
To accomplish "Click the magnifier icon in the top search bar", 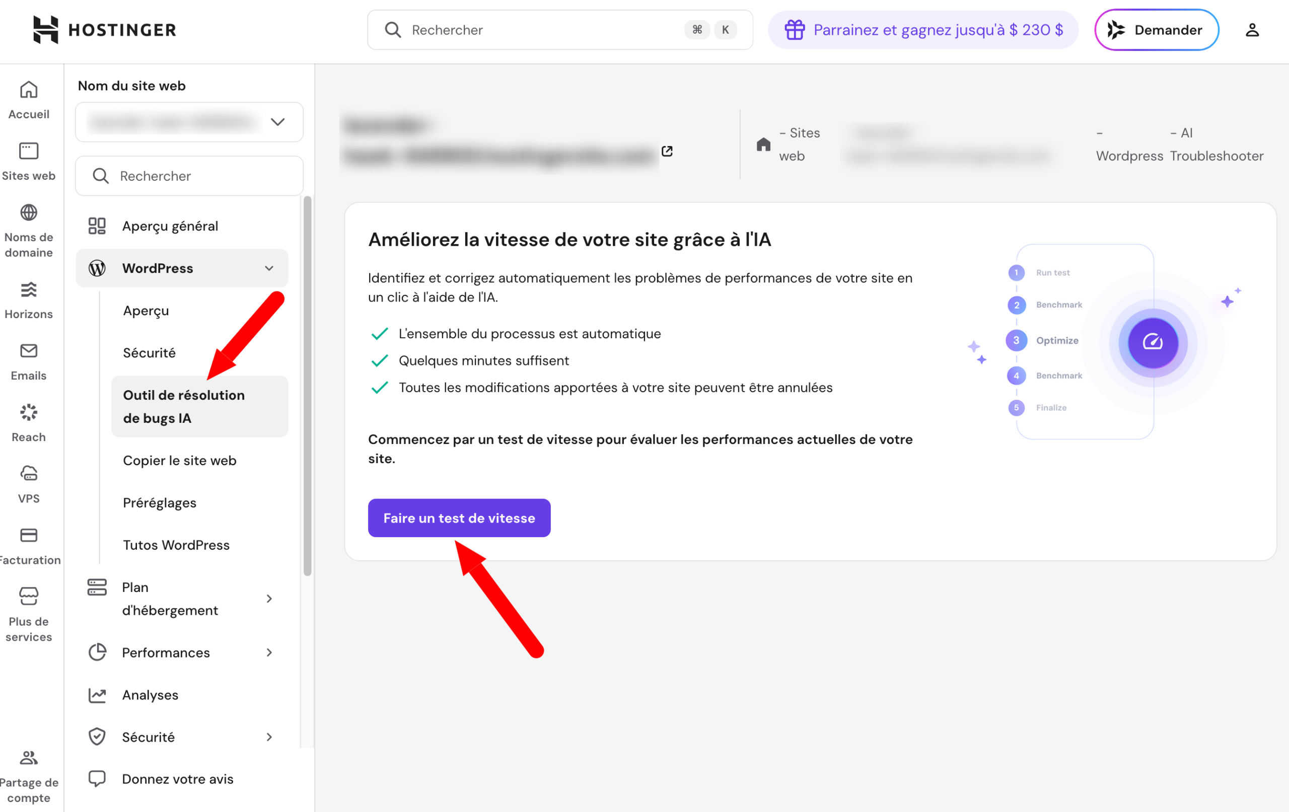I will (393, 30).
